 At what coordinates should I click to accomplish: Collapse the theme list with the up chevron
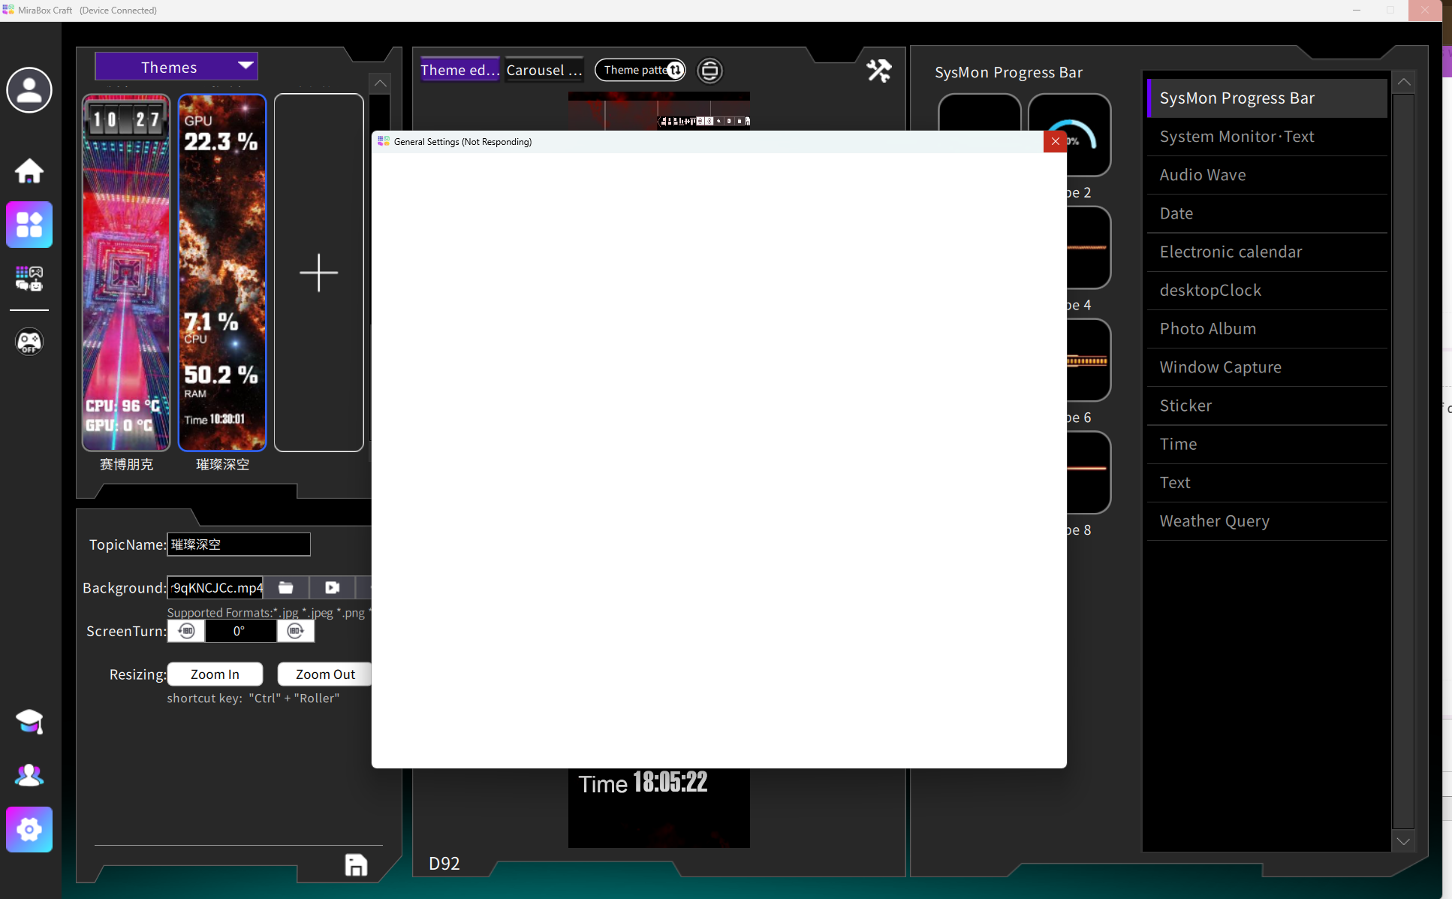[380, 83]
